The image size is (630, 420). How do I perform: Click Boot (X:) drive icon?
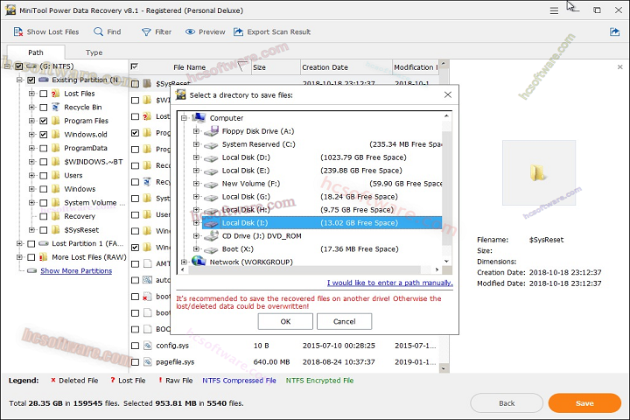(211, 249)
